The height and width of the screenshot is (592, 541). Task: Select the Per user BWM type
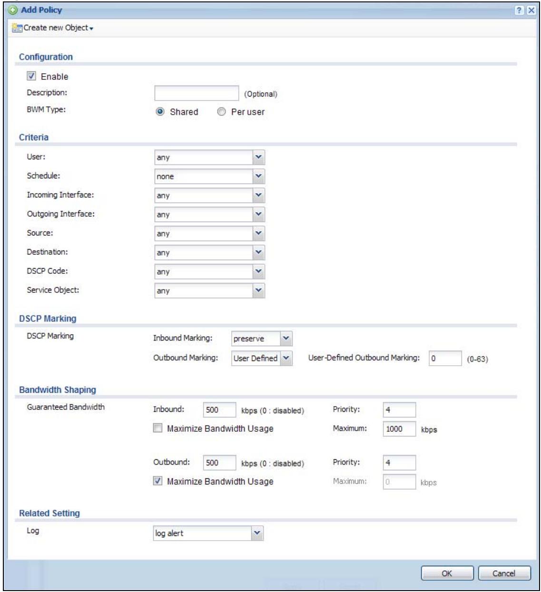221,112
